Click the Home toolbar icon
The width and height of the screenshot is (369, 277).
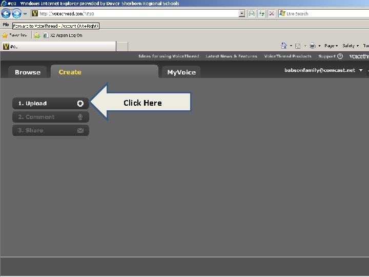click(284, 46)
